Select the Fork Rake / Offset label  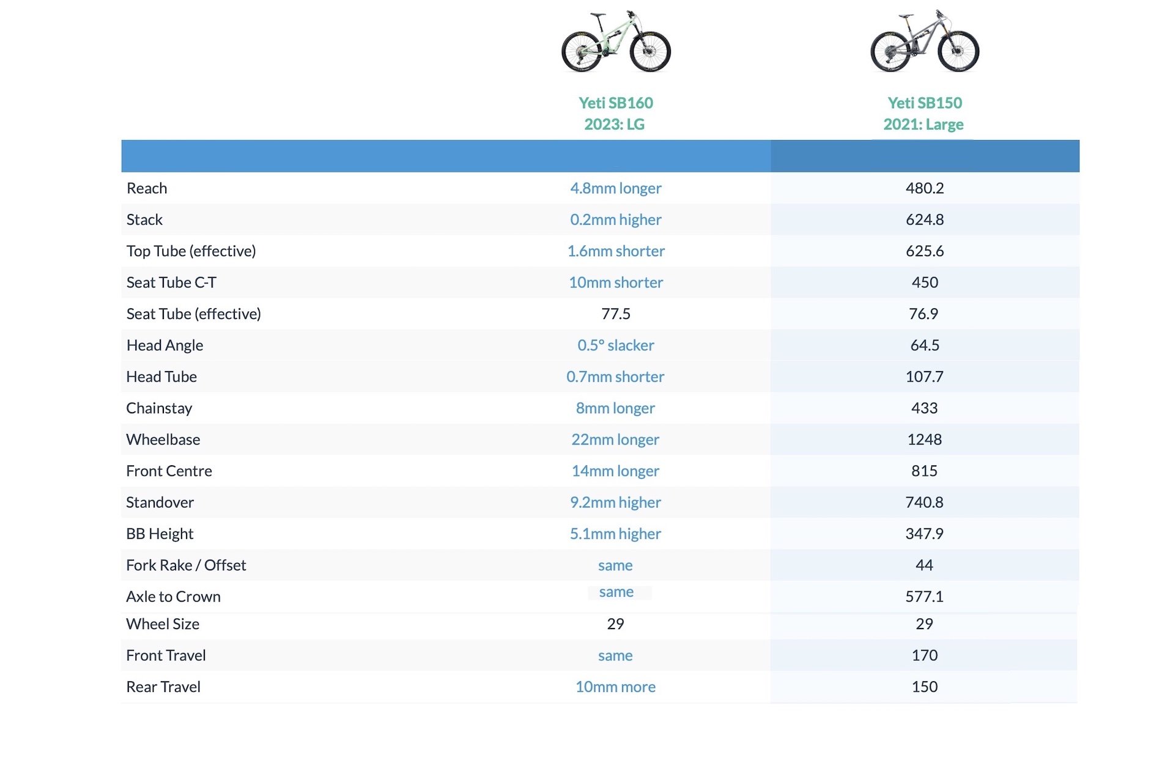click(186, 566)
